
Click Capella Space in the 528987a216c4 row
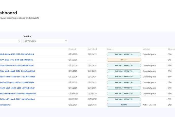pyautogui.click(x=149, y=54)
